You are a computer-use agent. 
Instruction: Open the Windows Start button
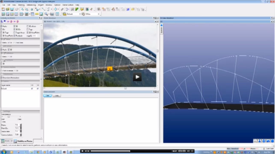point(4,152)
